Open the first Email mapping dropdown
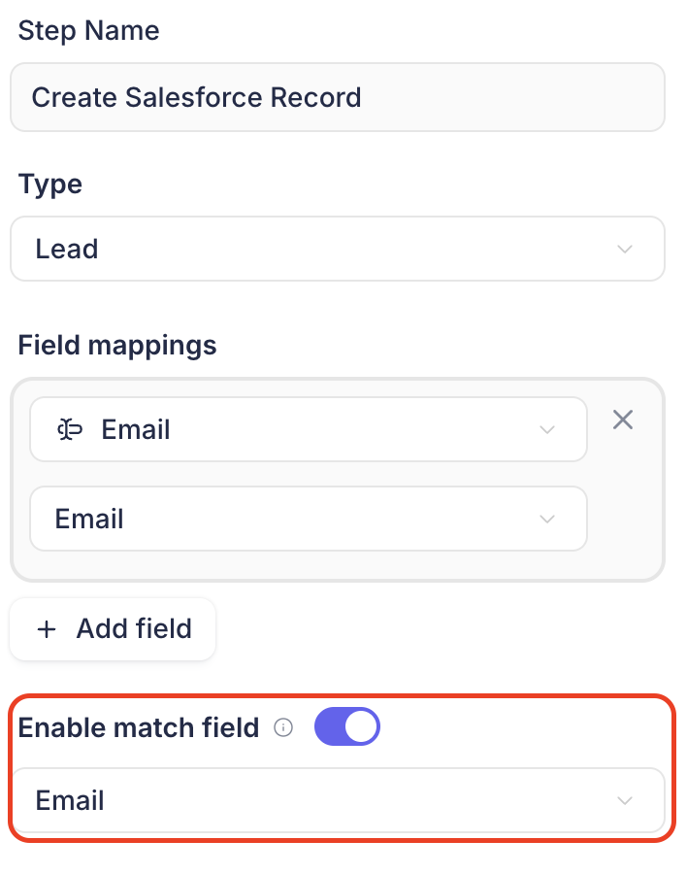 coord(309,429)
